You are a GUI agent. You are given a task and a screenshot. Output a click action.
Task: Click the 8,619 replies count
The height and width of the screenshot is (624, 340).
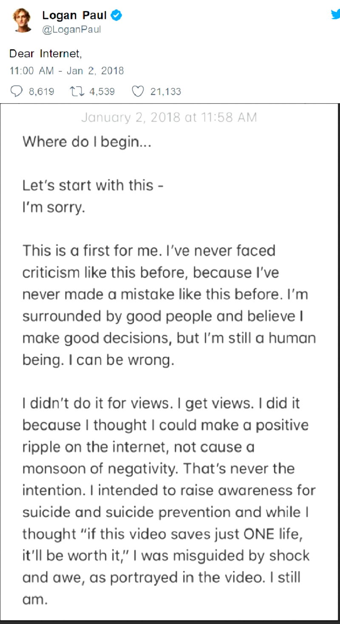pos(41,91)
